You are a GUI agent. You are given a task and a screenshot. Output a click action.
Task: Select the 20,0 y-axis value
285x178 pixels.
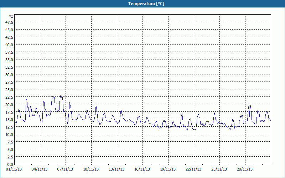tap(10, 105)
